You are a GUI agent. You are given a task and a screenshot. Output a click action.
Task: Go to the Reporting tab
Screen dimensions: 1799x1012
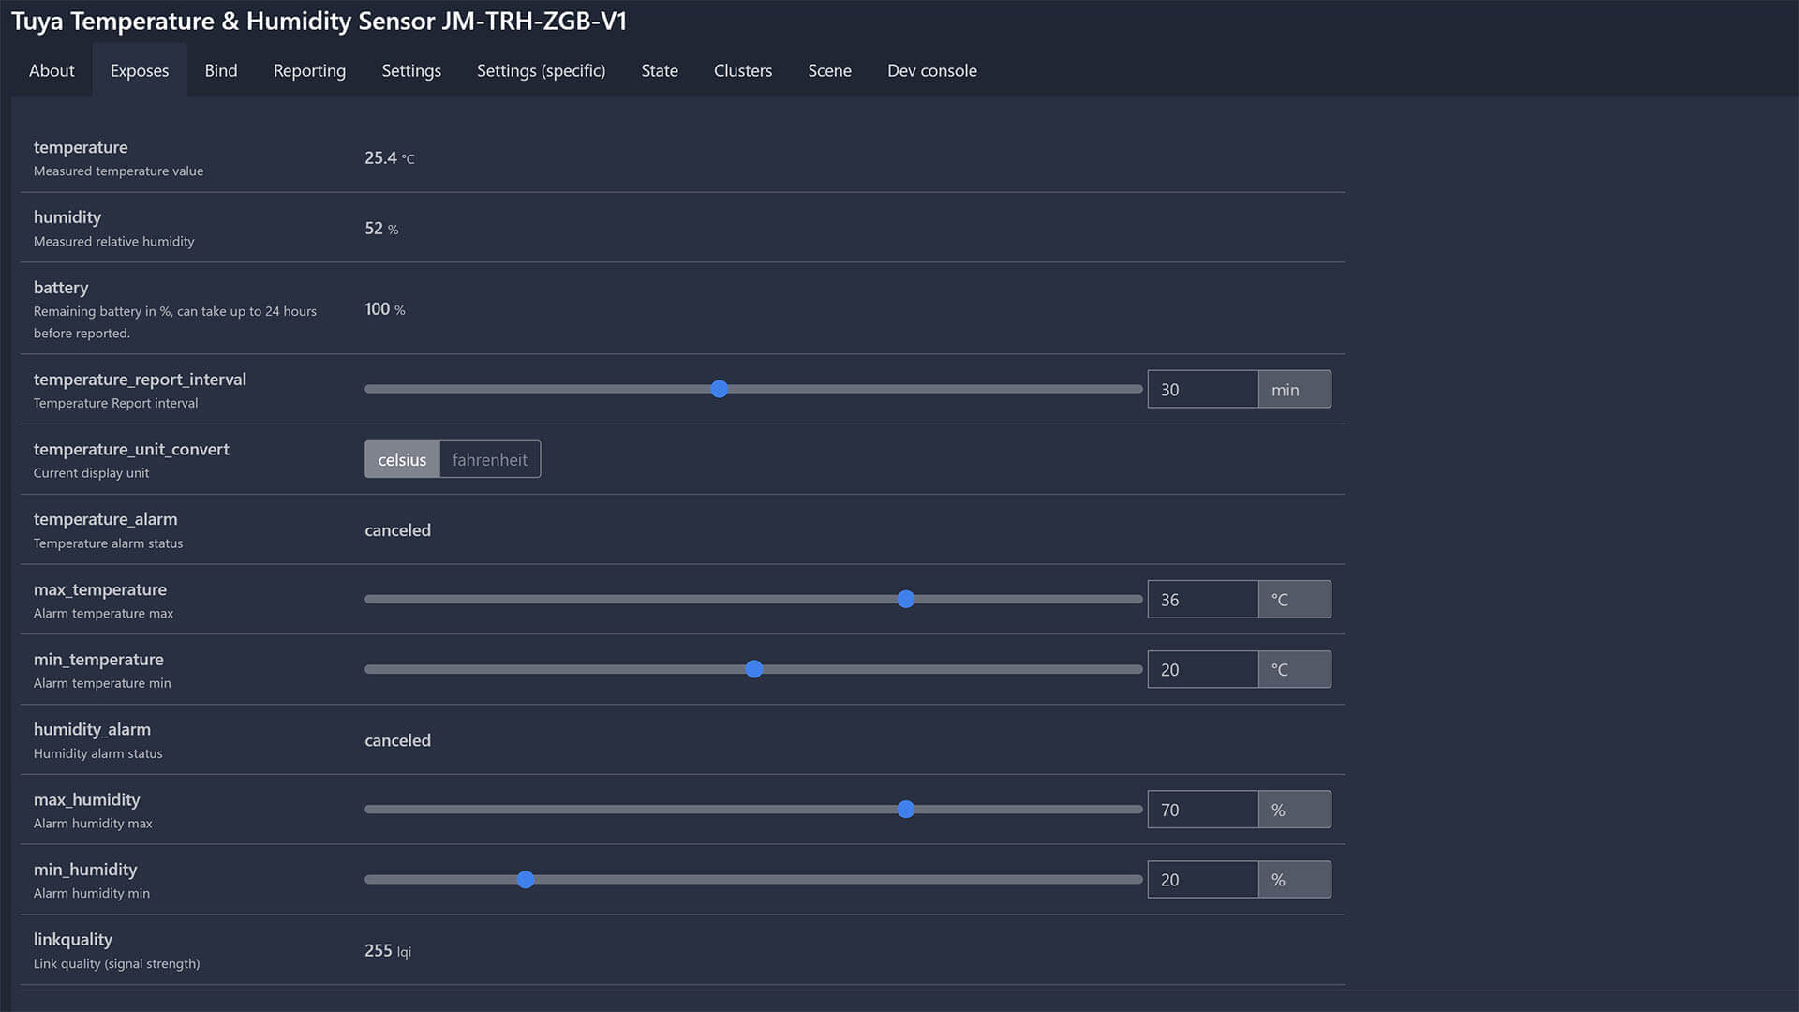click(x=309, y=70)
